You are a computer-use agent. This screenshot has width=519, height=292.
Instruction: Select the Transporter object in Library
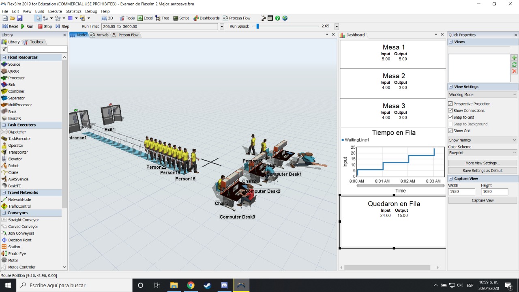(x=18, y=152)
